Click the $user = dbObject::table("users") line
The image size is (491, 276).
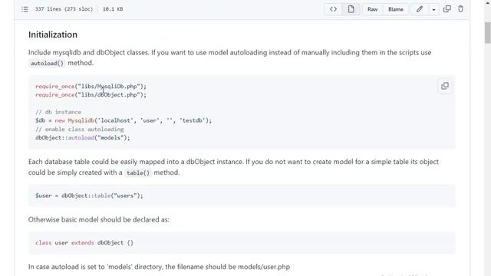(89, 195)
